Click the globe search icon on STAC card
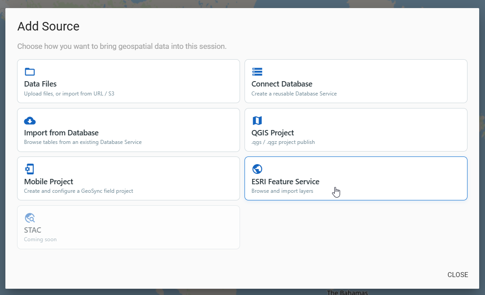 coord(30,218)
